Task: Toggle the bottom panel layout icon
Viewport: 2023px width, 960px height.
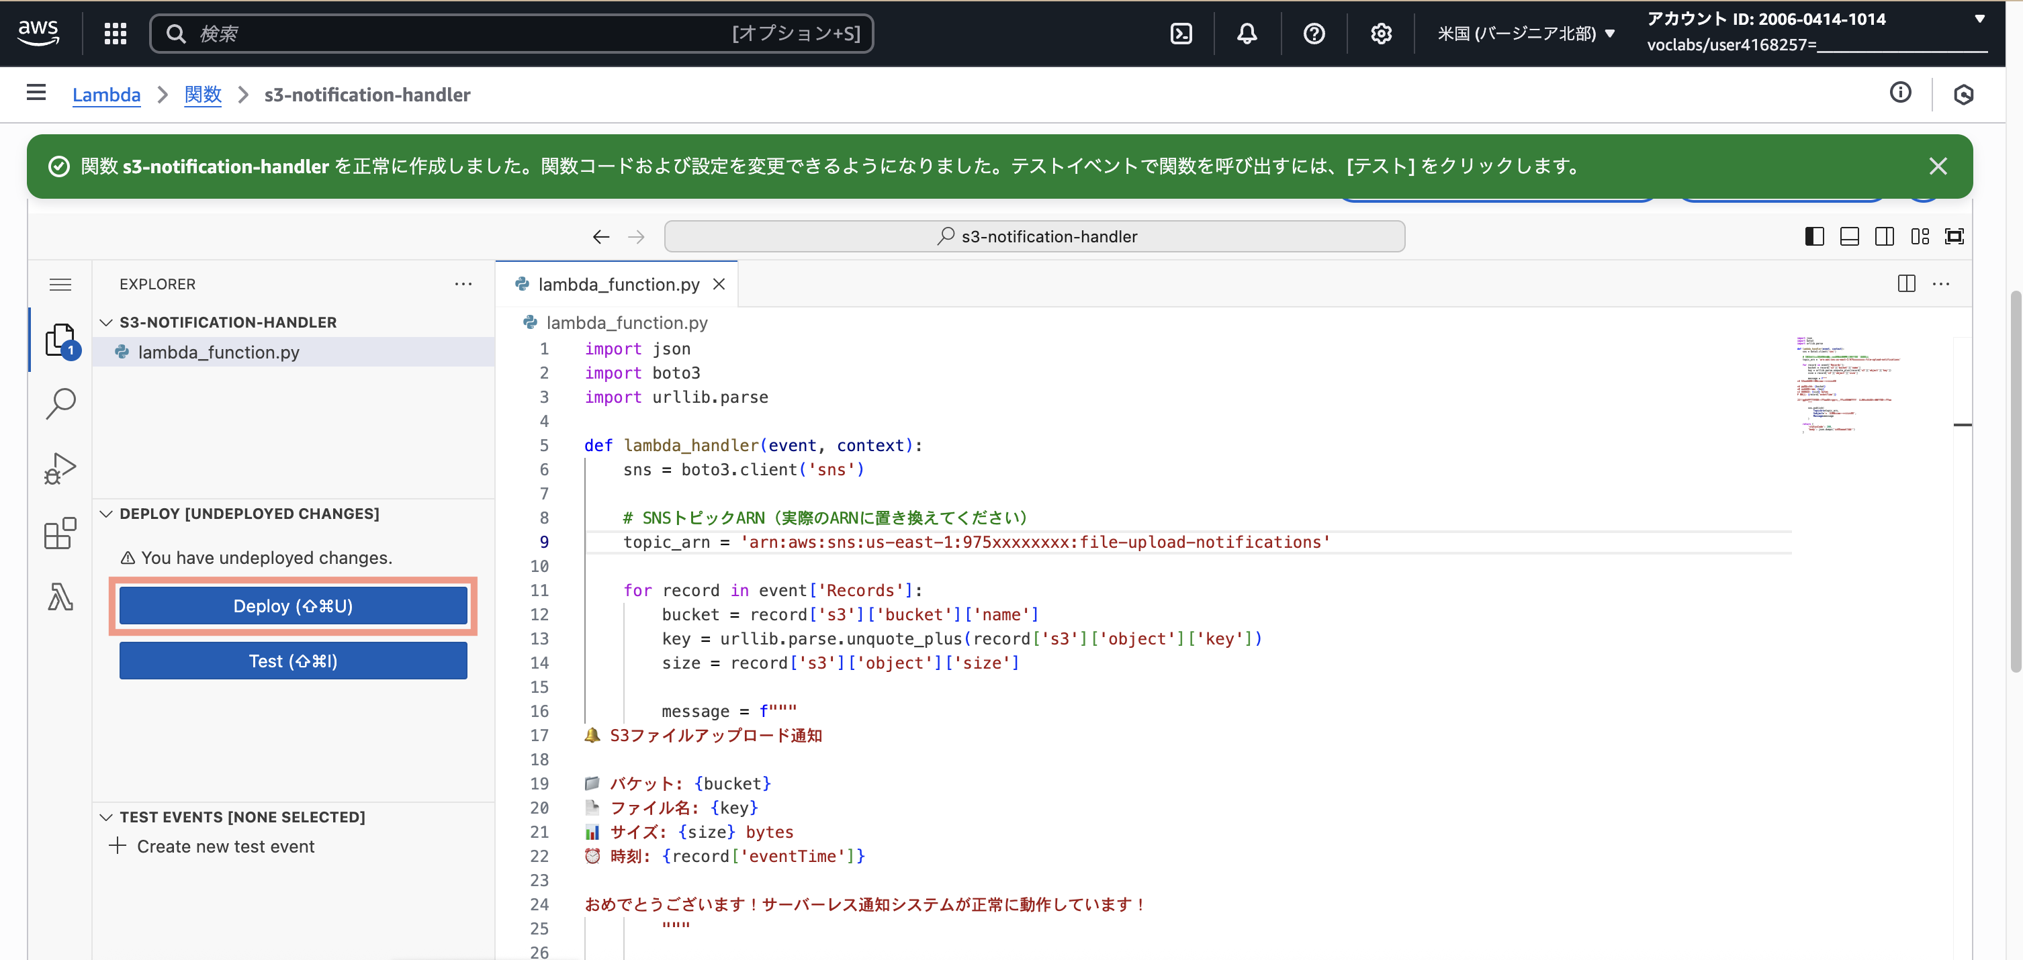Action: (1850, 236)
